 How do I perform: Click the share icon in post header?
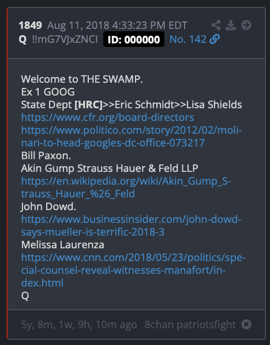tap(216, 25)
